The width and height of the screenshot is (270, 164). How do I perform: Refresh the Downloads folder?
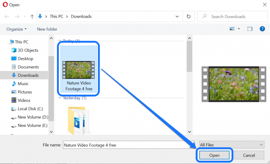click(x=189, y=16)
